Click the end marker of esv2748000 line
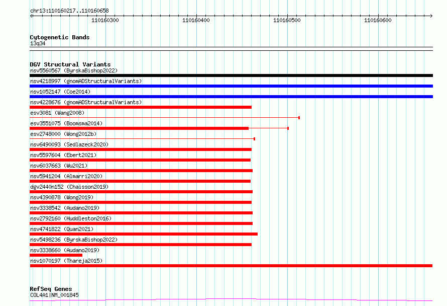447x306 pixels. 254,139
